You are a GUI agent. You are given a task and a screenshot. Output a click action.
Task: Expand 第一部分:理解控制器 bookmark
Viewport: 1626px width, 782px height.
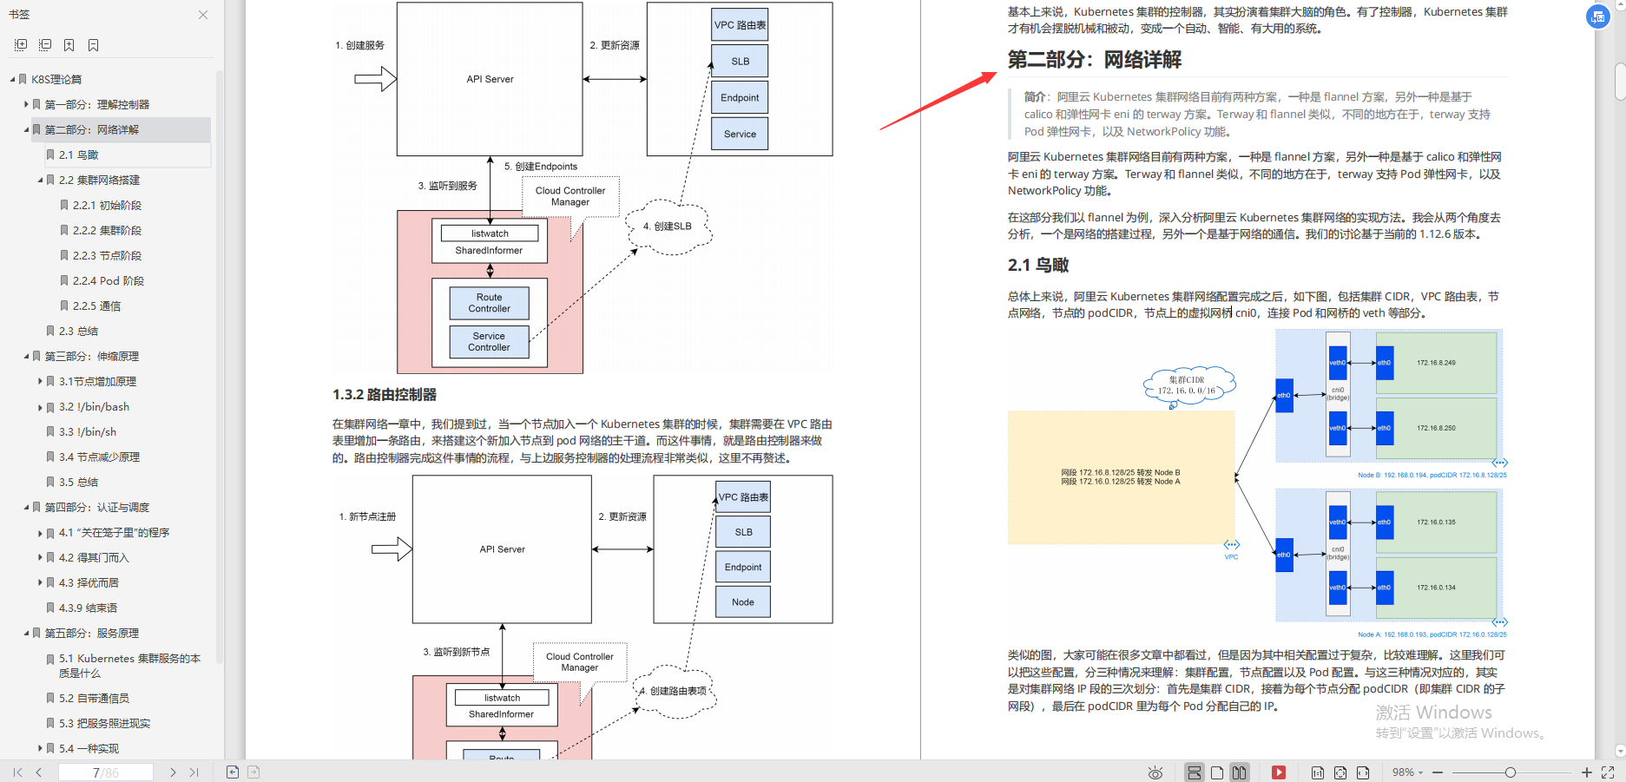coord(26,104)
